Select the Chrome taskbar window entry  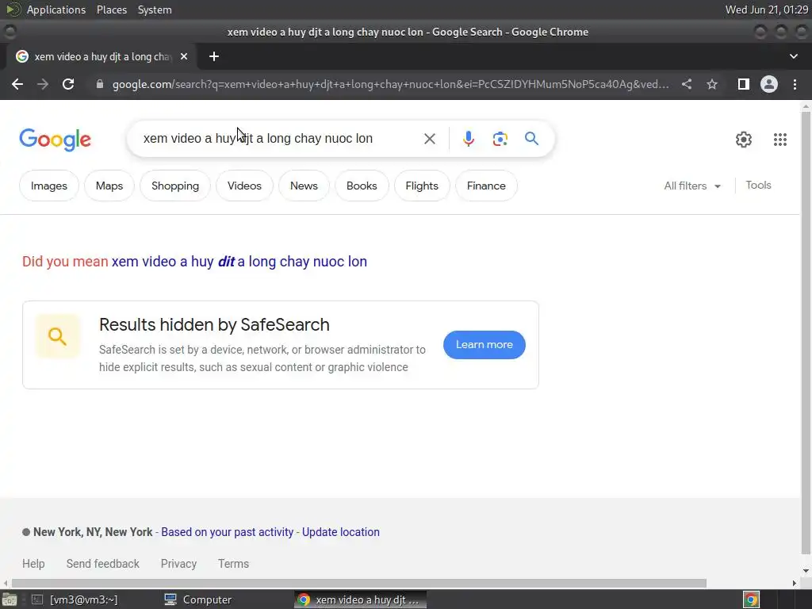(361, 599)
